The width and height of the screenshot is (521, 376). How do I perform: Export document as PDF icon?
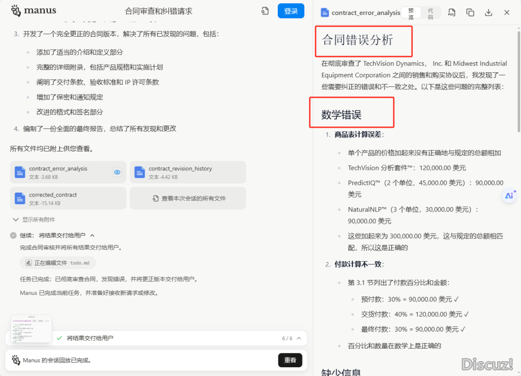pos(451,13)
